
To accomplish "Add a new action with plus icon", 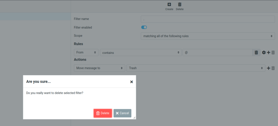I will 268,68.
